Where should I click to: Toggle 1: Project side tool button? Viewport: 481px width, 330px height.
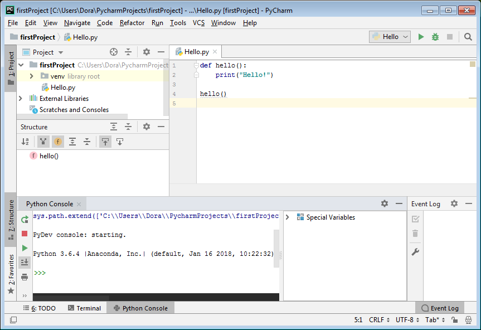pyautogui.click(x=11, y=68)
